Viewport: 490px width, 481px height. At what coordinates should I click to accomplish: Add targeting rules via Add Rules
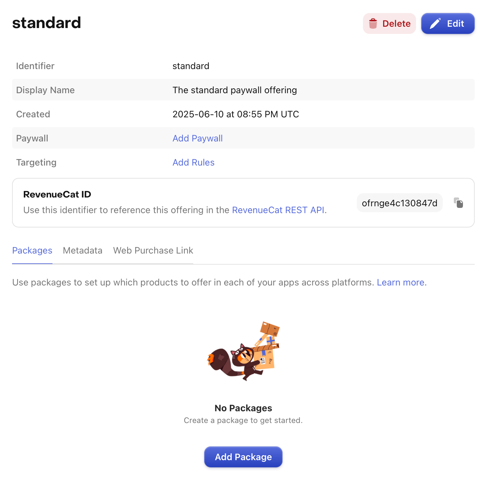tap(193, 162)
